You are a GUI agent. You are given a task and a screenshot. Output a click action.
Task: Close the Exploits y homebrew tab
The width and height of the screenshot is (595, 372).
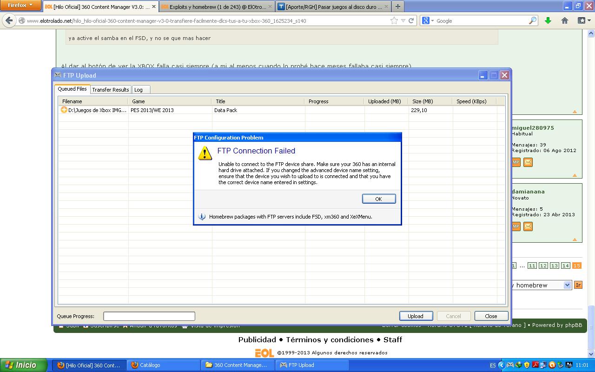pyautogui.click(x=270, y=7)
